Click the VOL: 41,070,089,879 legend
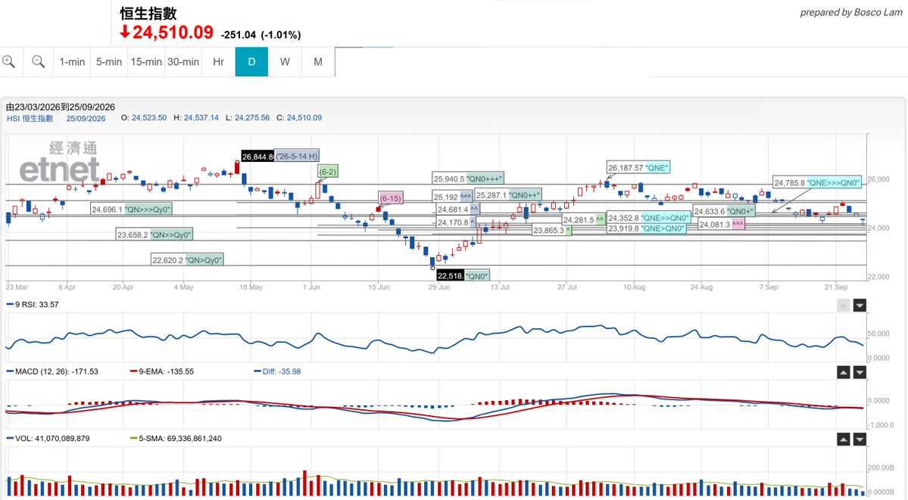This screenshot has height=500, width=908. [x=48, y=439]
